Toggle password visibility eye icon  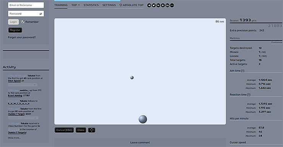[41, 14]
